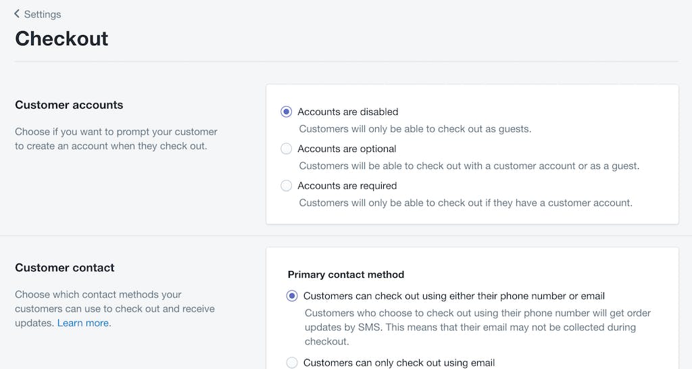The height and width of the screenshot is (369, 692).
Task: Choose customers can only check out using email
Action: click(292, 363)
